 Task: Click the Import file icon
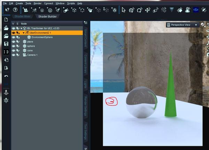coord(6,60)
